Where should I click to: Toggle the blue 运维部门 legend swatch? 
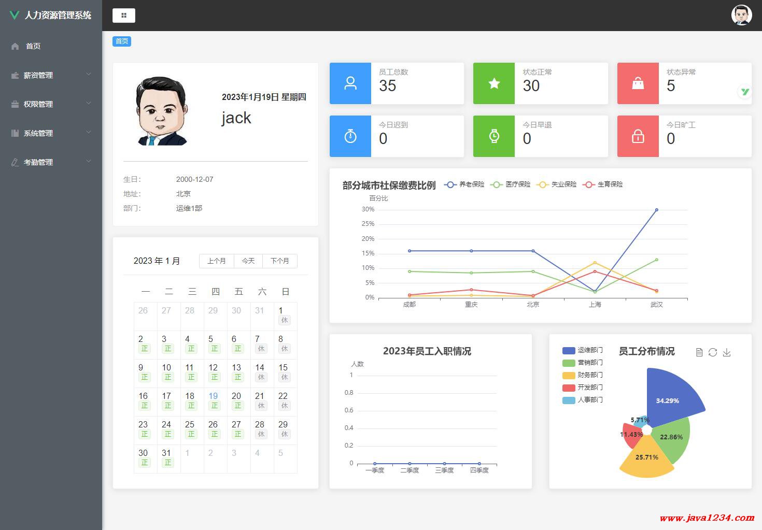[569, 350]
